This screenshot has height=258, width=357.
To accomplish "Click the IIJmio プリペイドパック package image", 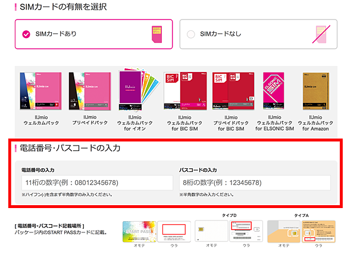I will tap(90, 91).
